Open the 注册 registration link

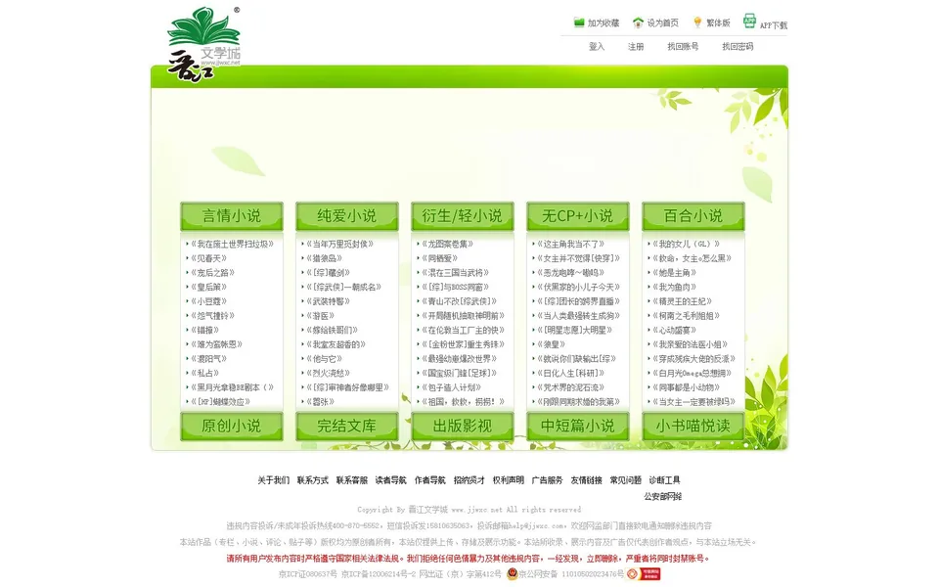[x=636, y=46]
